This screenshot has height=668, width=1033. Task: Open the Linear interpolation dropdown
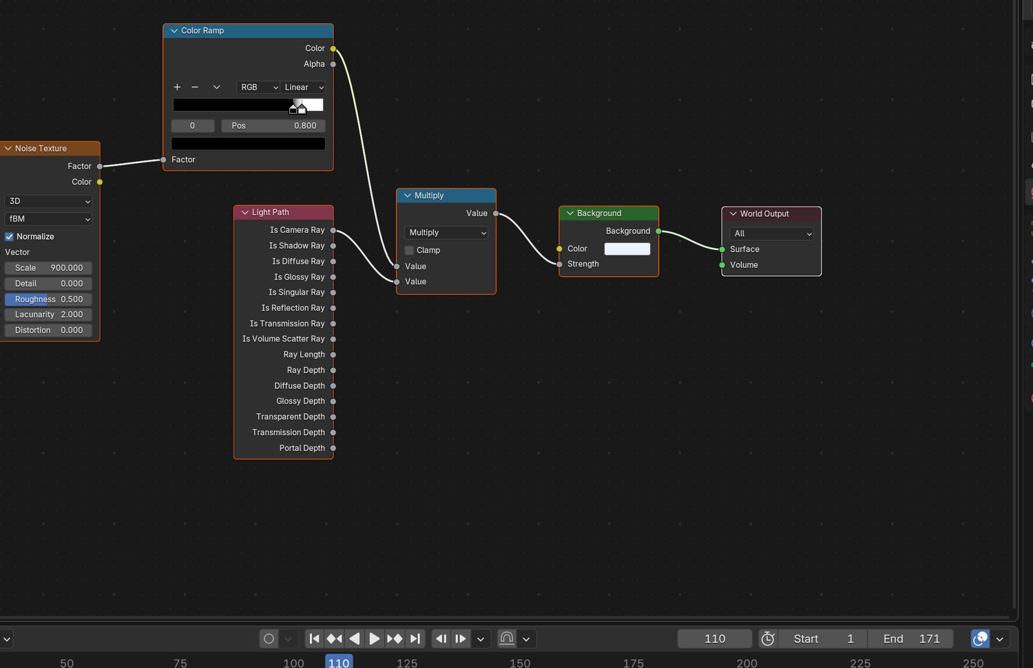pos(303,87)
